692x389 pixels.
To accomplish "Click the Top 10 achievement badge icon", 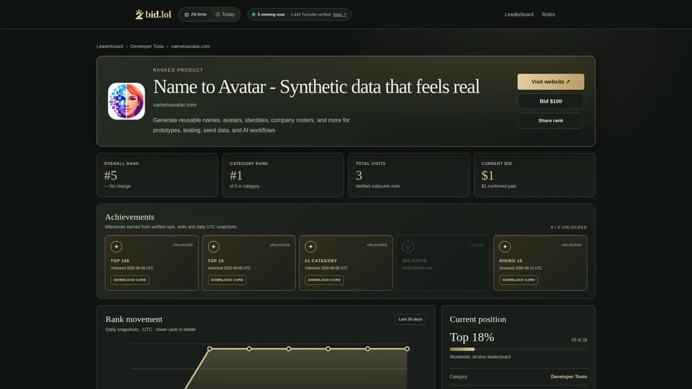I will click(x=214, y=247).
